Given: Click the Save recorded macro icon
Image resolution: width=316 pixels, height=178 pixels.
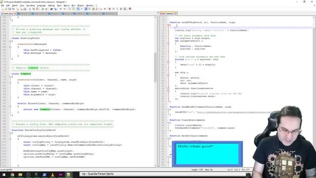Looking at the screenshot, I should pyautogui.click(x=125, y=9).
